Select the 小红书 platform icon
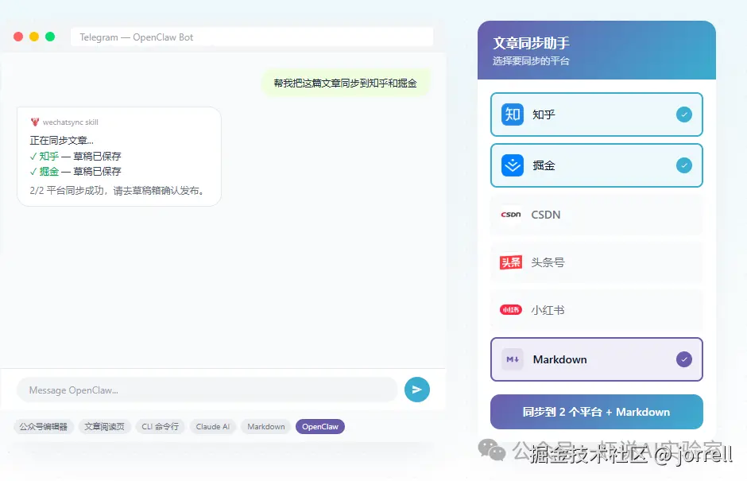This screenshot has height=481, width=747. pyautogui.click(x=511, y=310)
